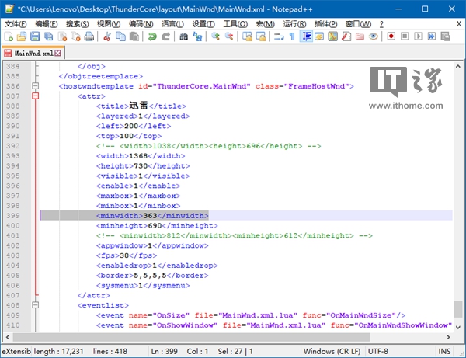This screenshot has height=358, width=466.
Task: Click the Save recorded macro icon
Action: (445, 36)
